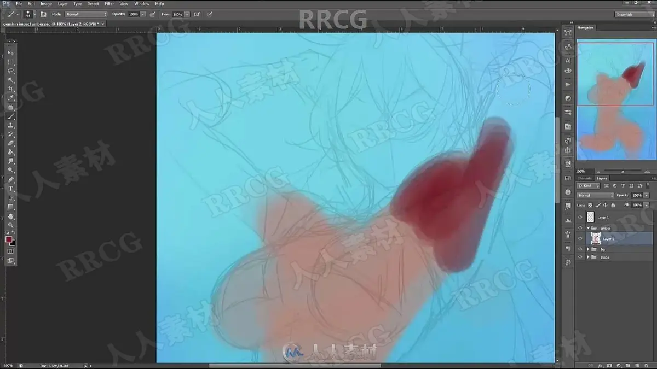Change the screen mode
Image resolution: width=657 pixels, height=369 pixels.
tap(10, 261)
